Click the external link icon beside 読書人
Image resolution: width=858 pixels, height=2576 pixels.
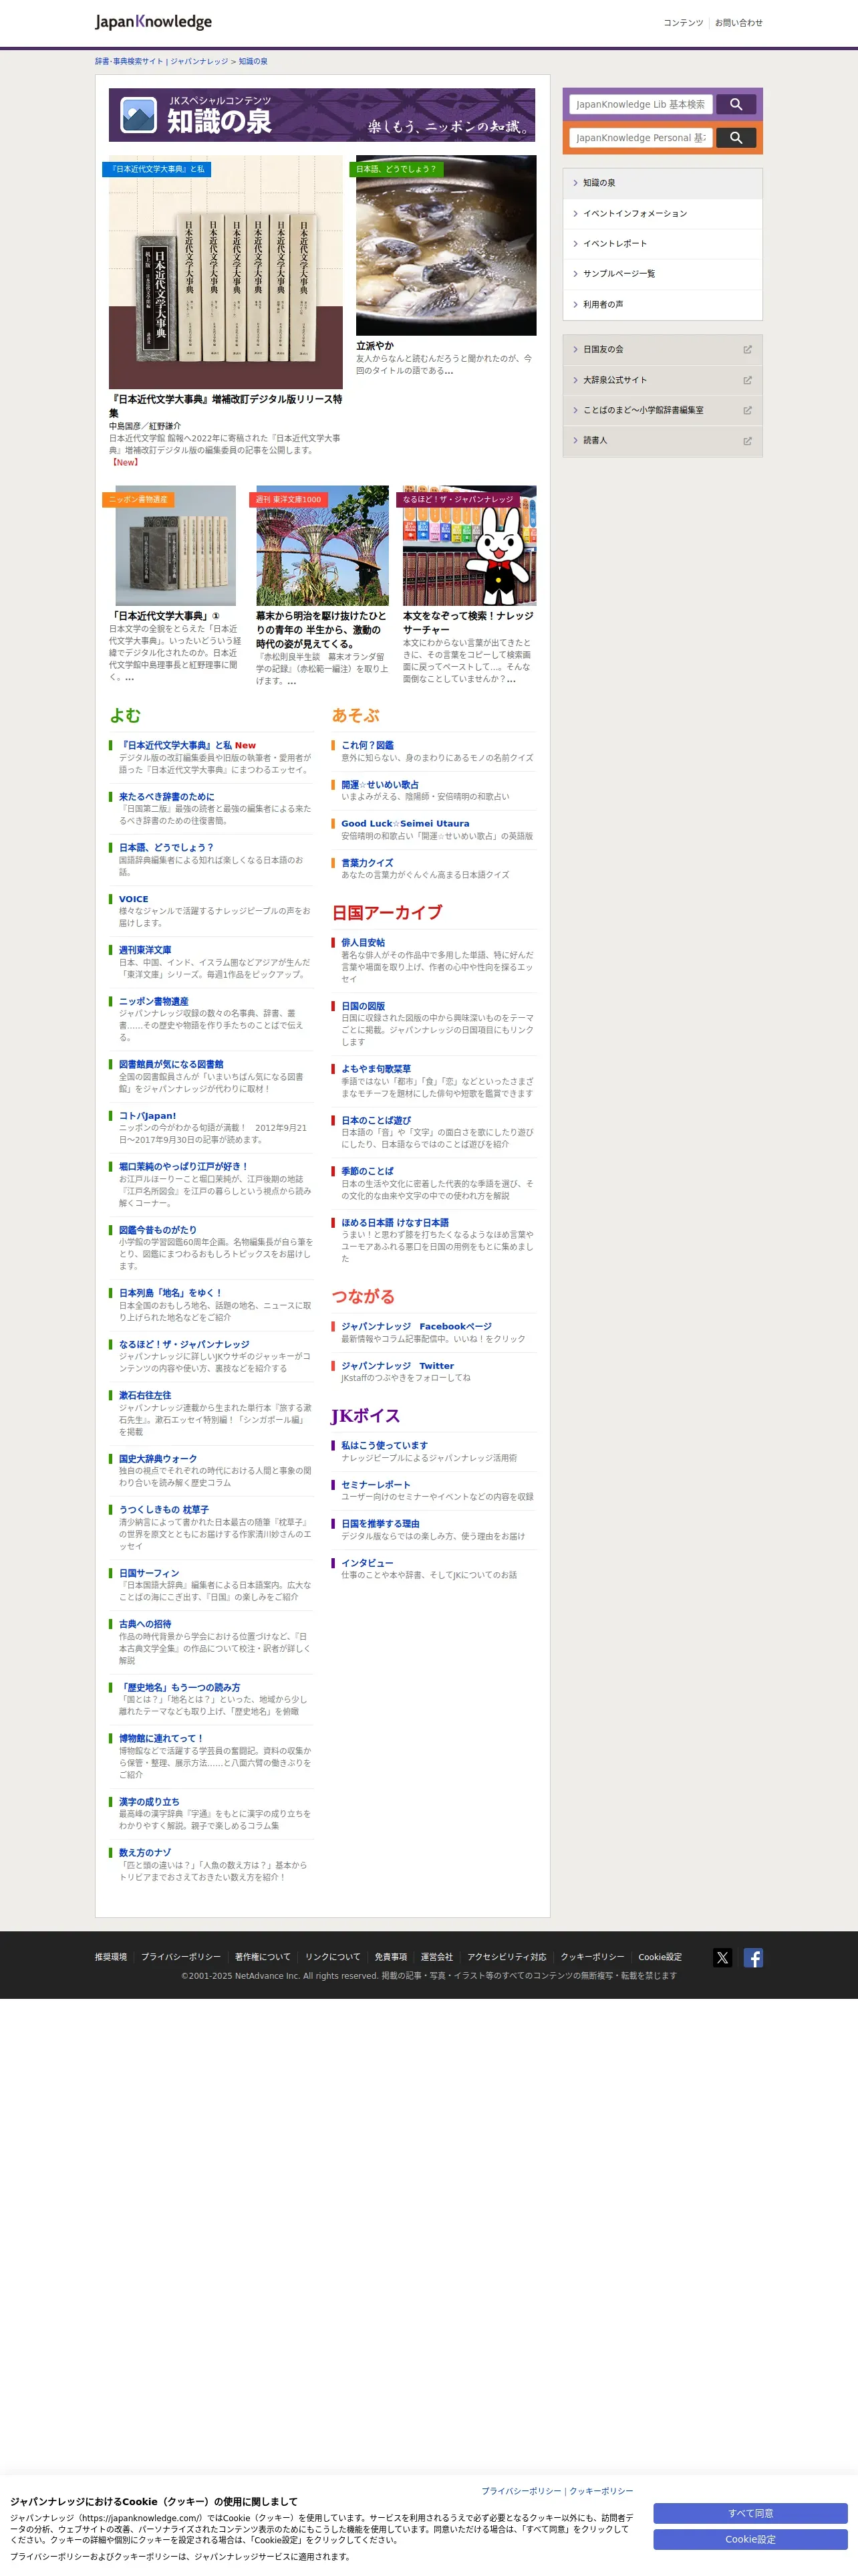747,440
